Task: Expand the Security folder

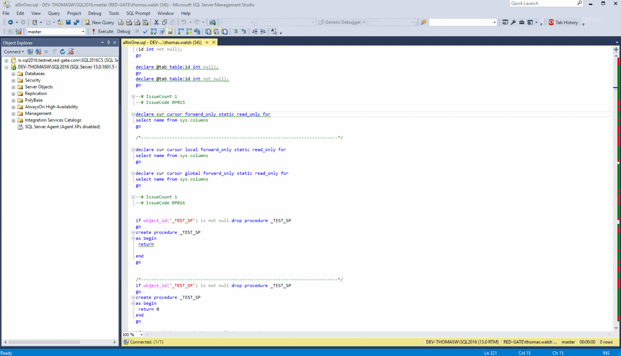Action: coord(13,80)
